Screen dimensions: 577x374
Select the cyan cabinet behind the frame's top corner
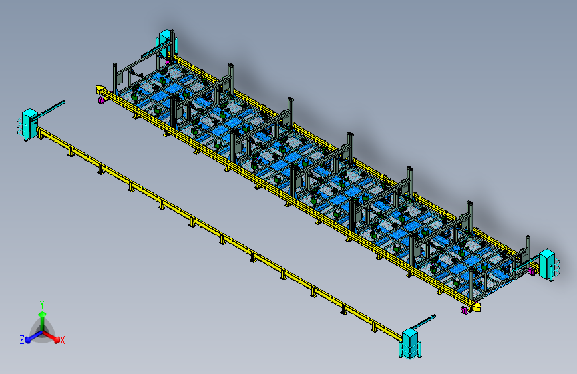pos(166,43)
